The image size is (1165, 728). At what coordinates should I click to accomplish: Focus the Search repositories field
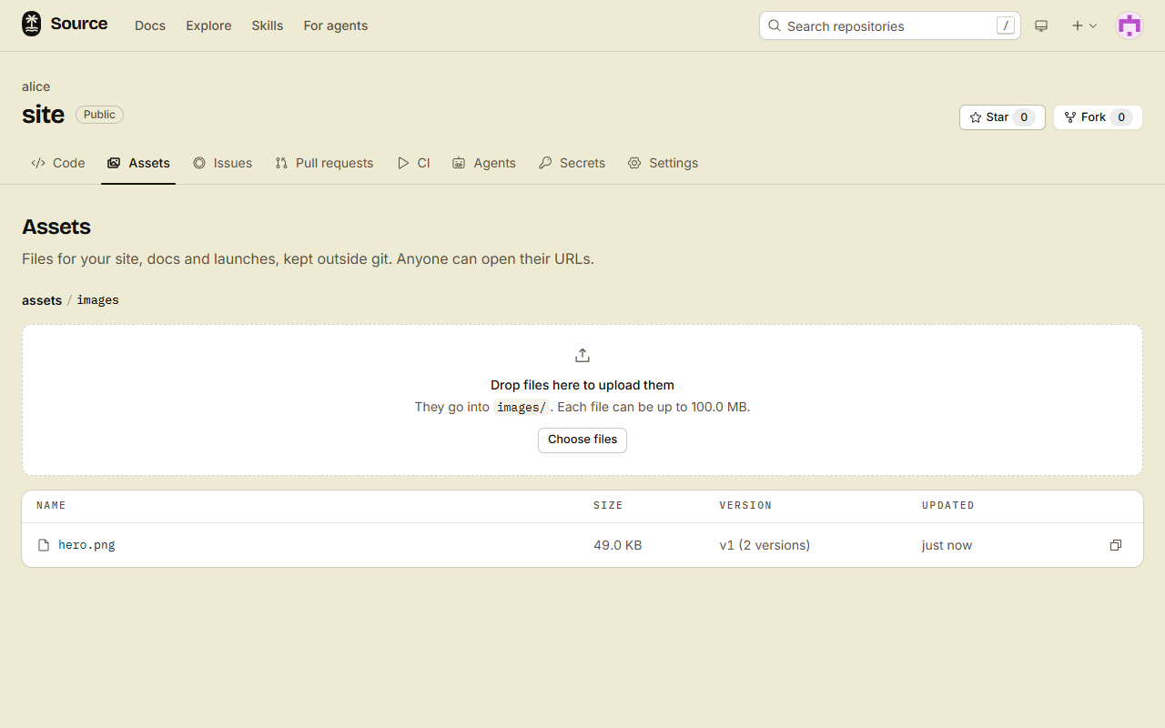890,25
